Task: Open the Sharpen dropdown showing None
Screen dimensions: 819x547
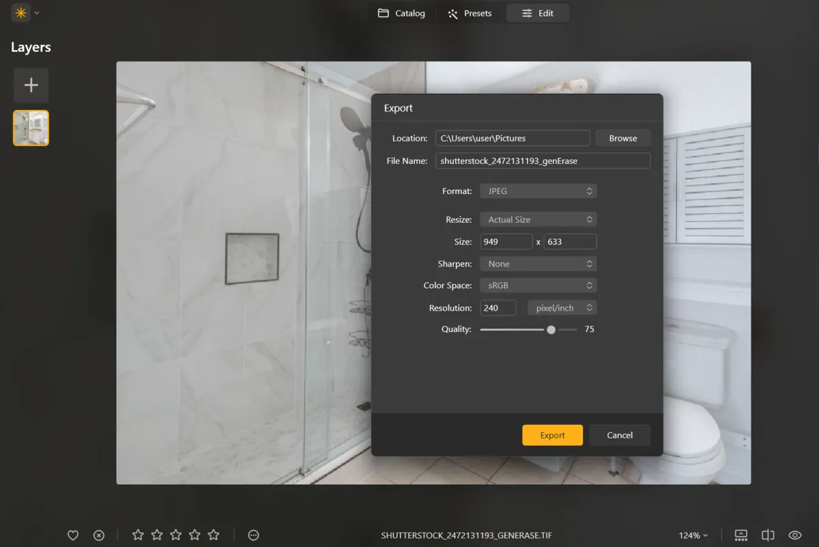Action: coord(538,263)
